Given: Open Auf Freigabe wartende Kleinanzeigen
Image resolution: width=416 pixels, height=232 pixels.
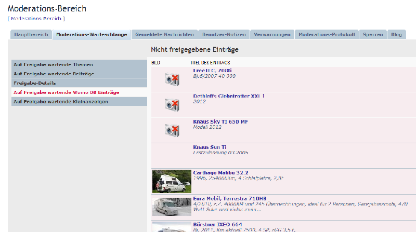Looking at the screenshot, I should click(79, 101).
